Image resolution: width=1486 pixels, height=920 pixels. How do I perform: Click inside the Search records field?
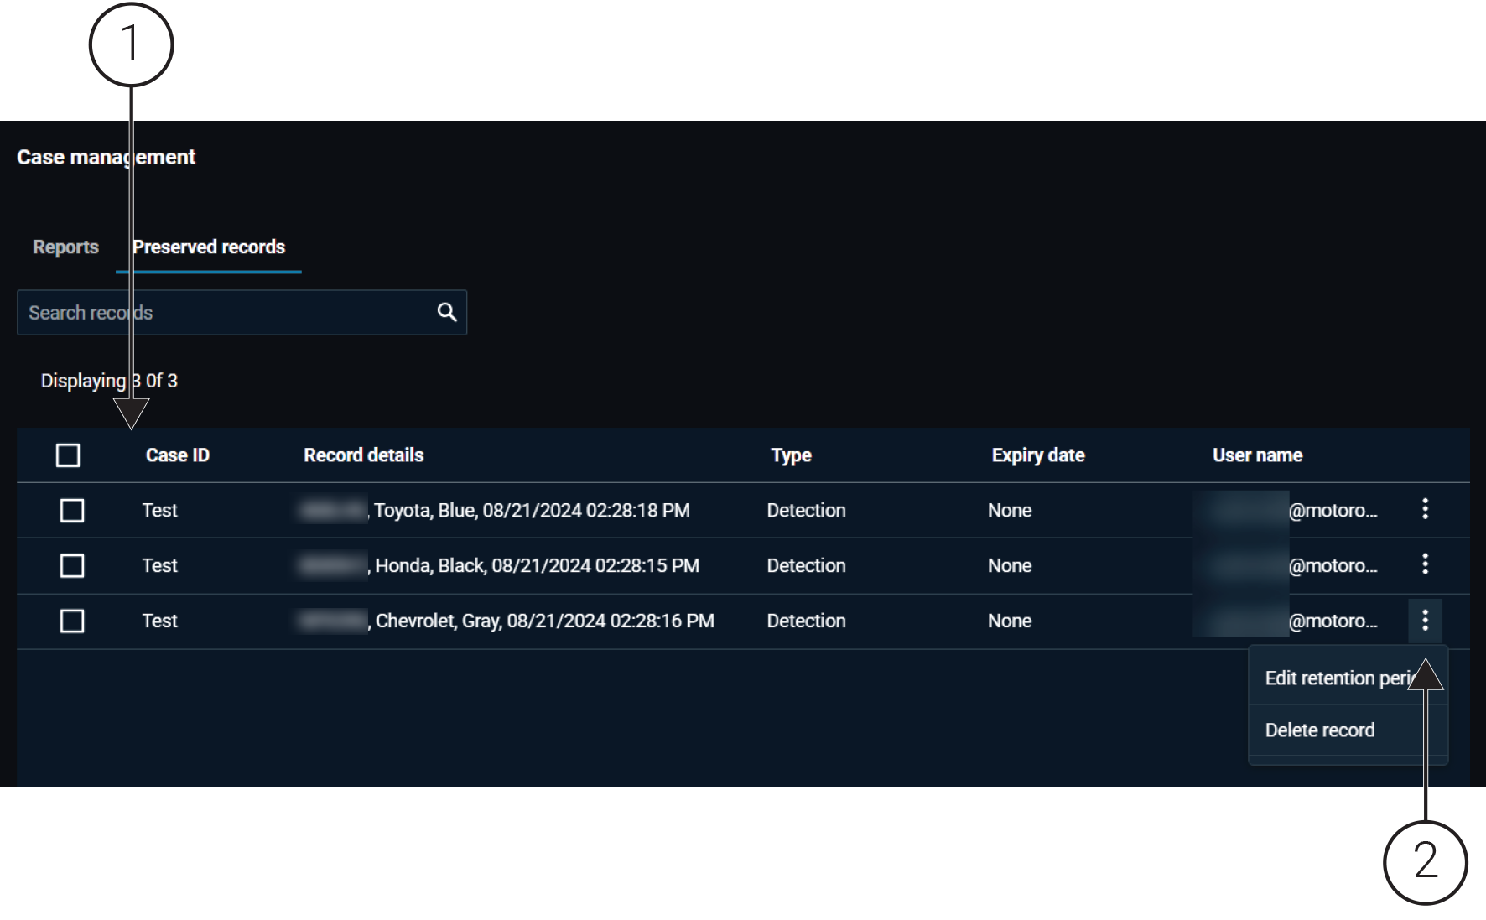[x=210, y=312]
